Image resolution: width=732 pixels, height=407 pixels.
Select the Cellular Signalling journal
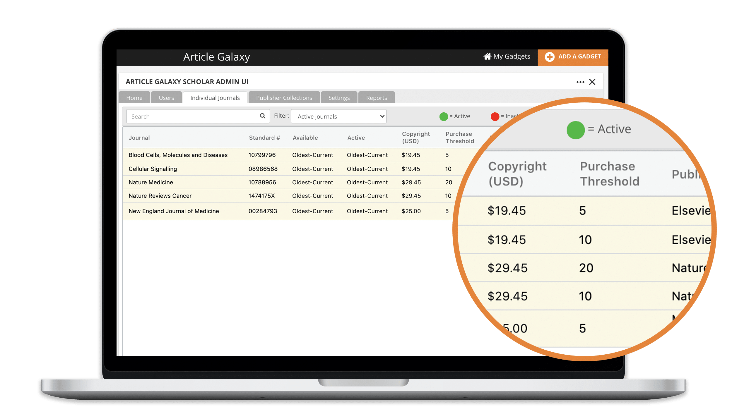pos(153,169)
